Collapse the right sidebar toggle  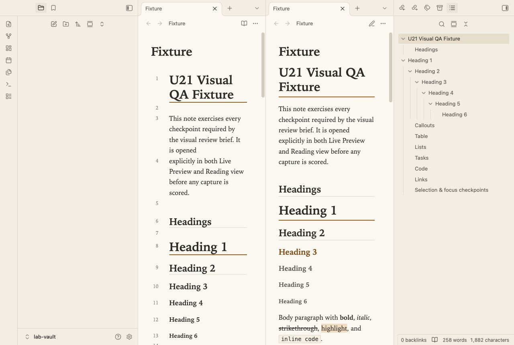[505, 8]
